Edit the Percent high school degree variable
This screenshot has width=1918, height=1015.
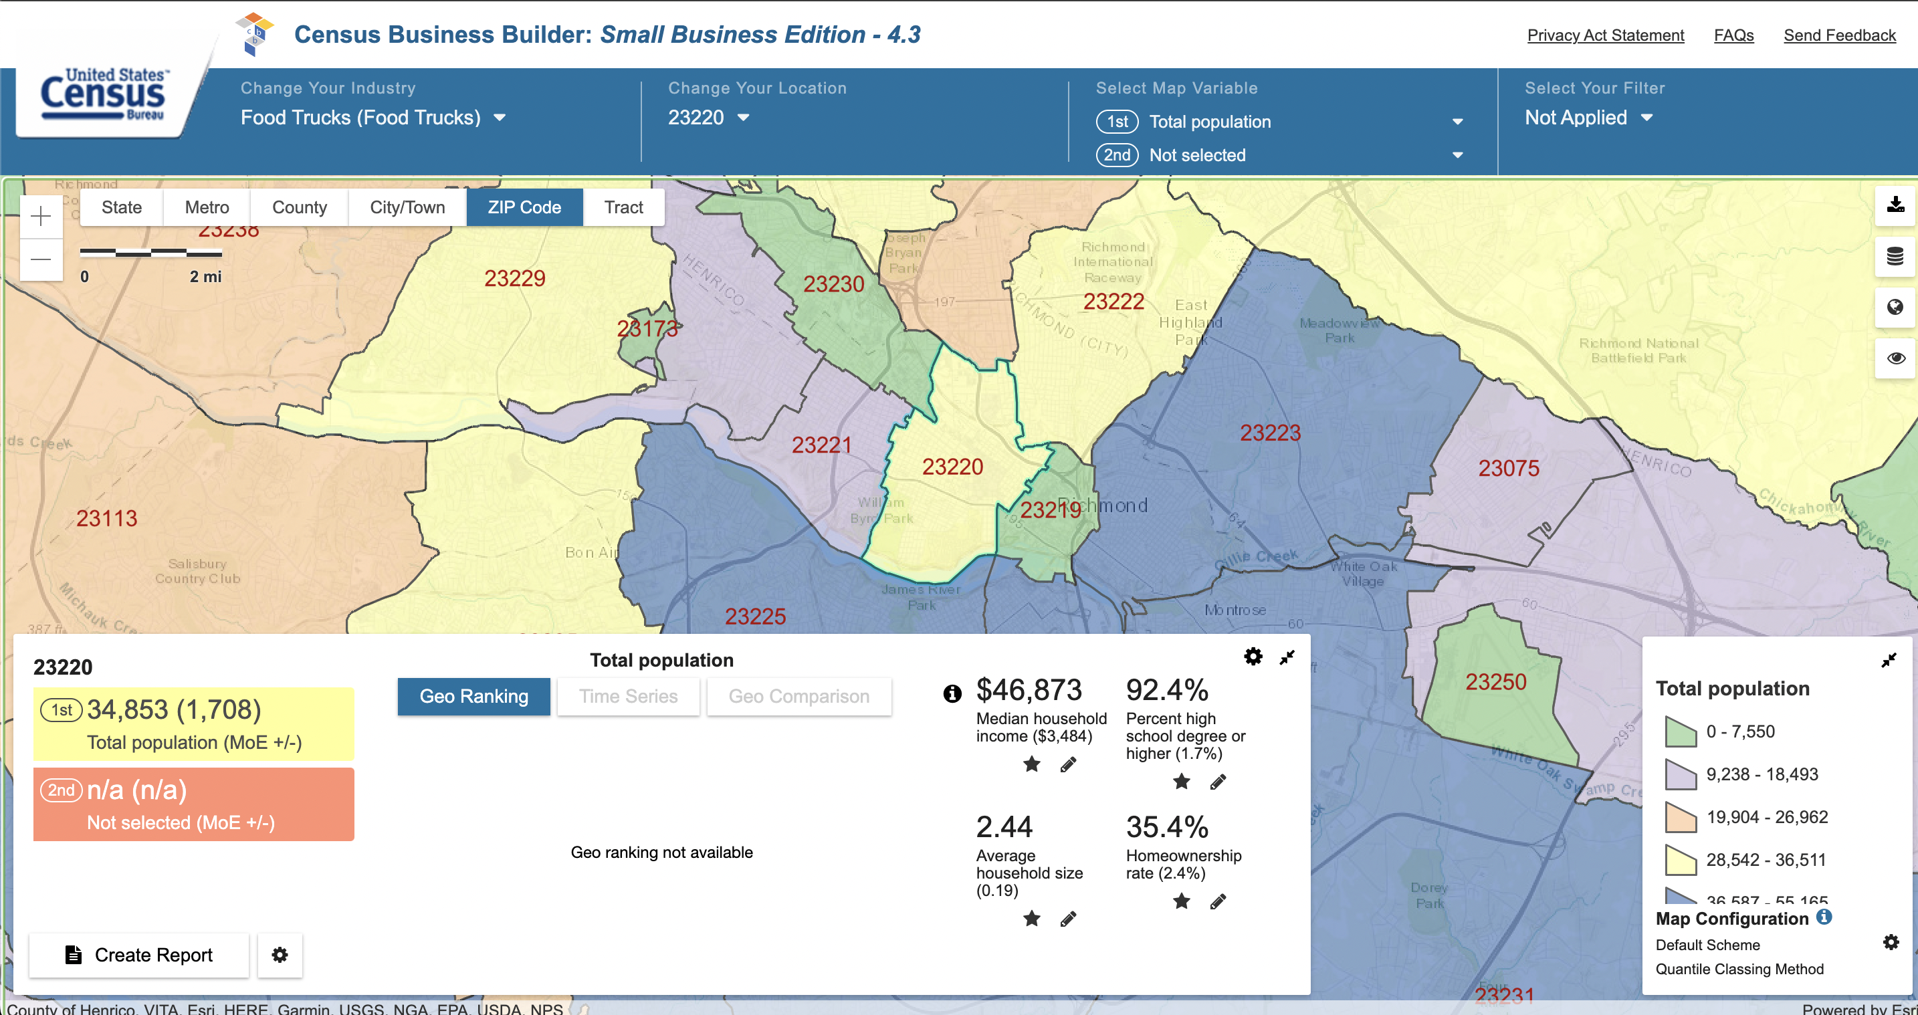[1218, 782]
